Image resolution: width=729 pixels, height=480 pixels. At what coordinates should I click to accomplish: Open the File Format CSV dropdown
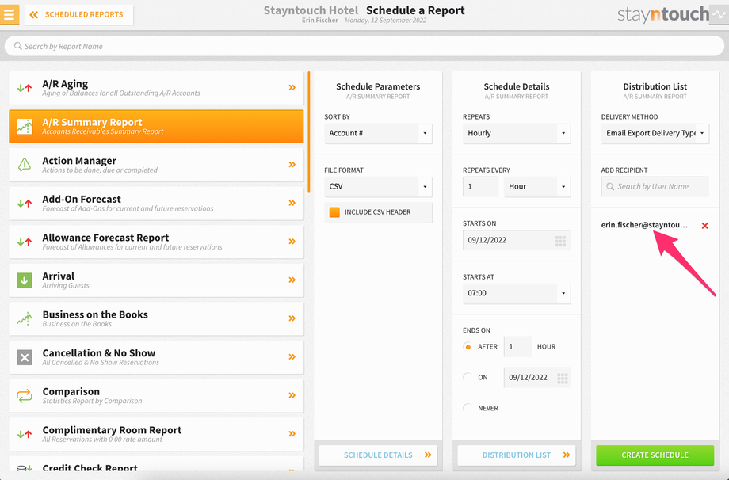pos(378,186)
